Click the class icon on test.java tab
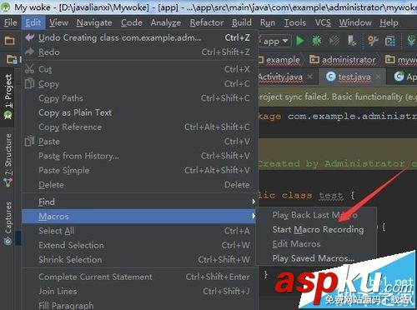This screenshot has width=417, height=310. pos(330,77)
